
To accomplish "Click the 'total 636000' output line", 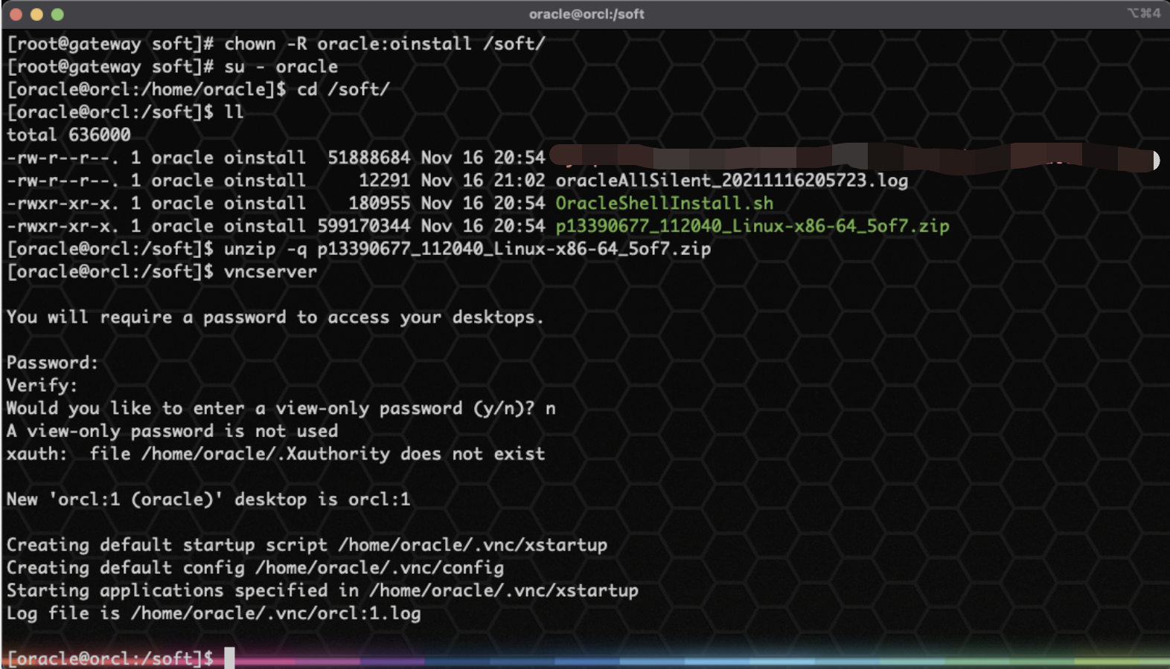I will coord(68,135).
